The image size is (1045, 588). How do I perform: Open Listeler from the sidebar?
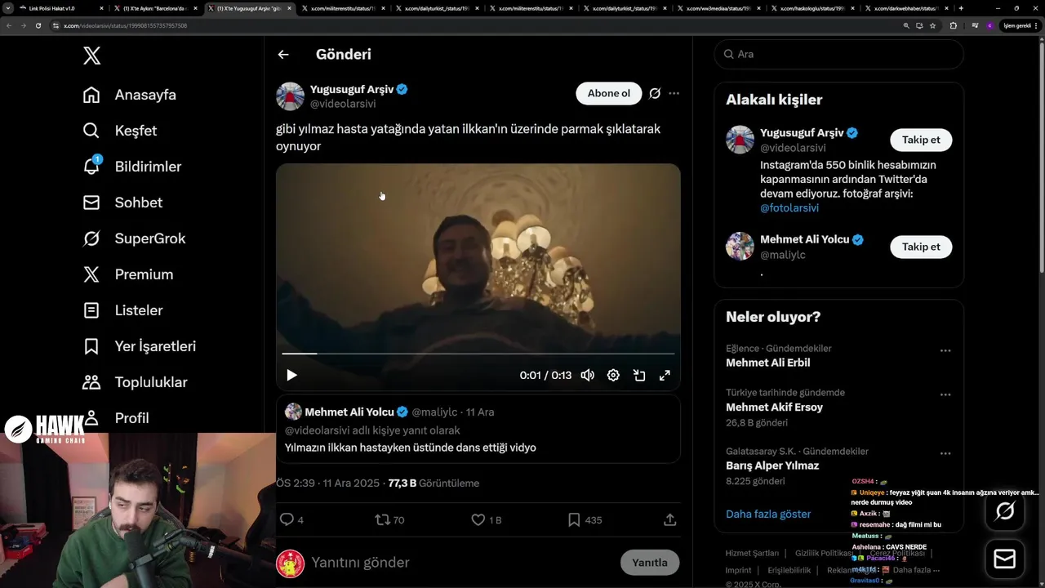pos(123,310)
